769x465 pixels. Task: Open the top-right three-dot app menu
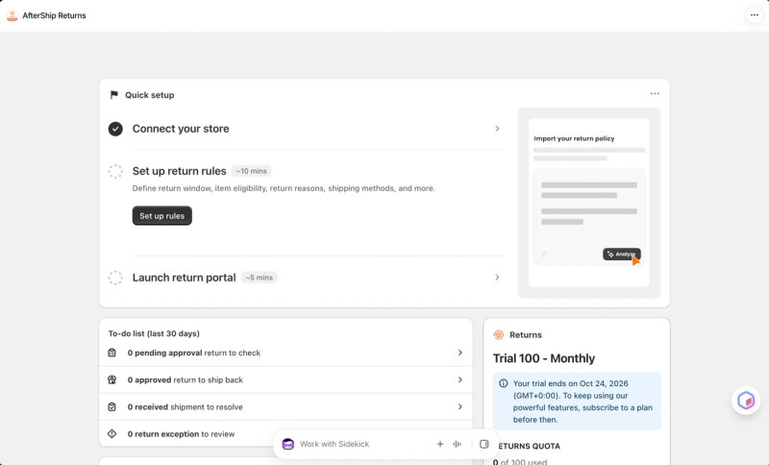pyautogui.click(x=755, y=15)
